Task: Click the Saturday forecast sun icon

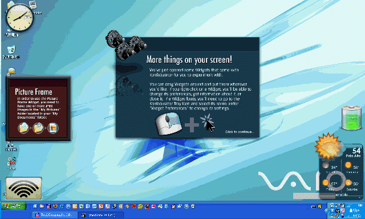Action: coord(348,182)
